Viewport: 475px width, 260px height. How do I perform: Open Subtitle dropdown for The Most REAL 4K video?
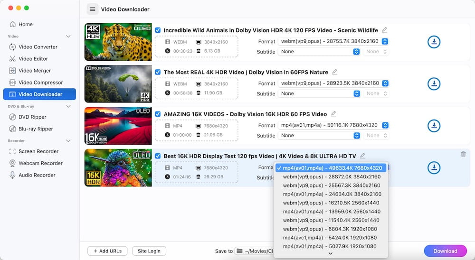click(x=319, y=93)
